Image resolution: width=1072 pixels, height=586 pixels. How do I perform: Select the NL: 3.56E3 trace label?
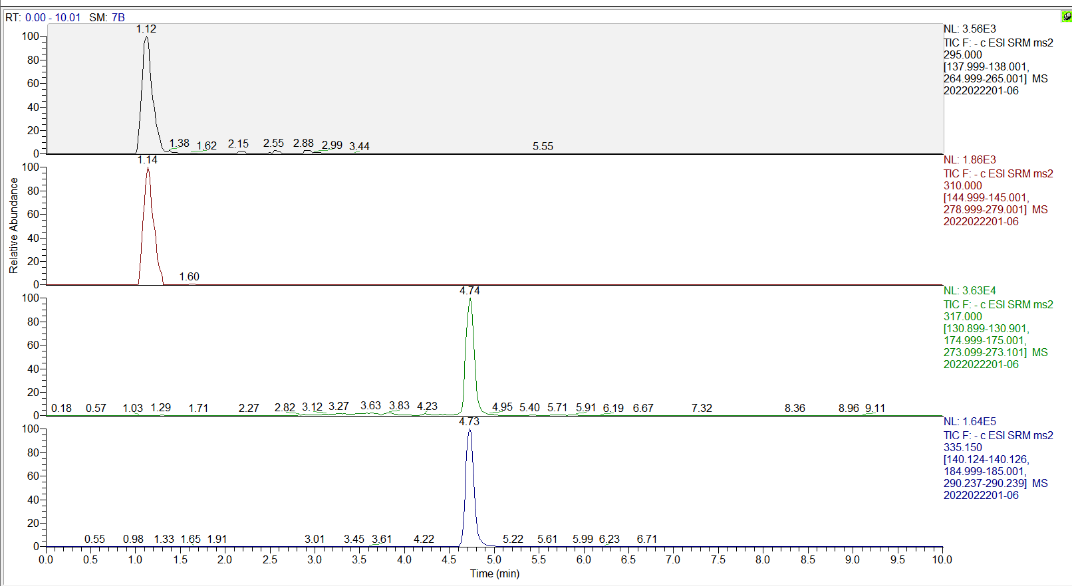click(x=970, y=29)
